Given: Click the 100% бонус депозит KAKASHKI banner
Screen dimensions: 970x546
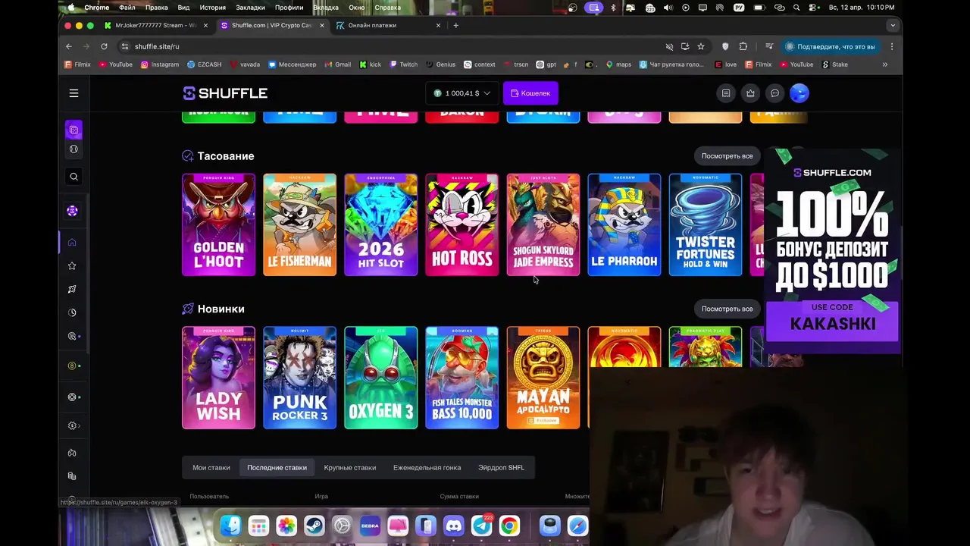Looking at the screenshot, I should [832, 250].
